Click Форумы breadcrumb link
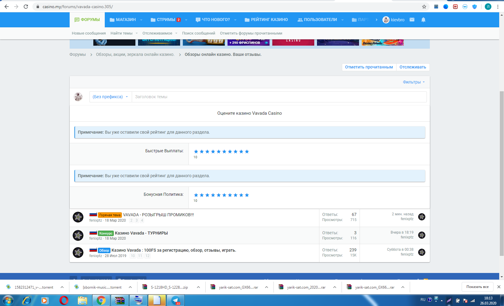The height and width of the screenshot is (306, 504). (x=77, y=54)
